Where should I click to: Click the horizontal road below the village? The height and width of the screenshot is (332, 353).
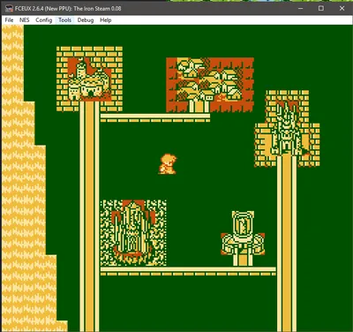coord(155,117)
